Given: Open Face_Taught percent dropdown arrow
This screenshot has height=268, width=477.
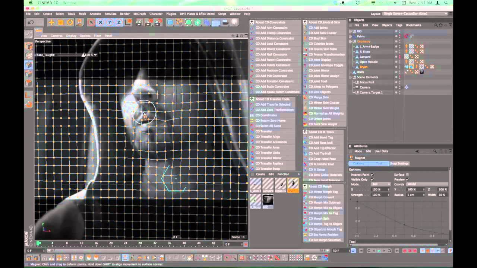Looking at the screenshot, I should pos(95,55).
